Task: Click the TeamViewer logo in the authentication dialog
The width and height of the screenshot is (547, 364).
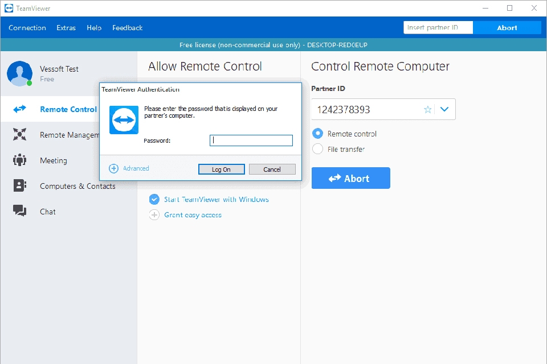Action: [x=123, y=120]
